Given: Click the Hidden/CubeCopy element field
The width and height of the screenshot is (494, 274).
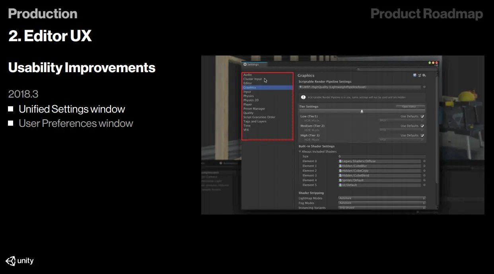Looking at the screenshot, I should click(x=379, y=171).
